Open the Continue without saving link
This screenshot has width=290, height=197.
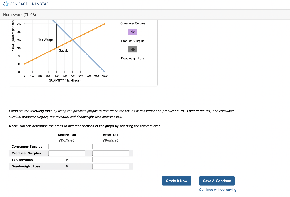pos(217,190)
